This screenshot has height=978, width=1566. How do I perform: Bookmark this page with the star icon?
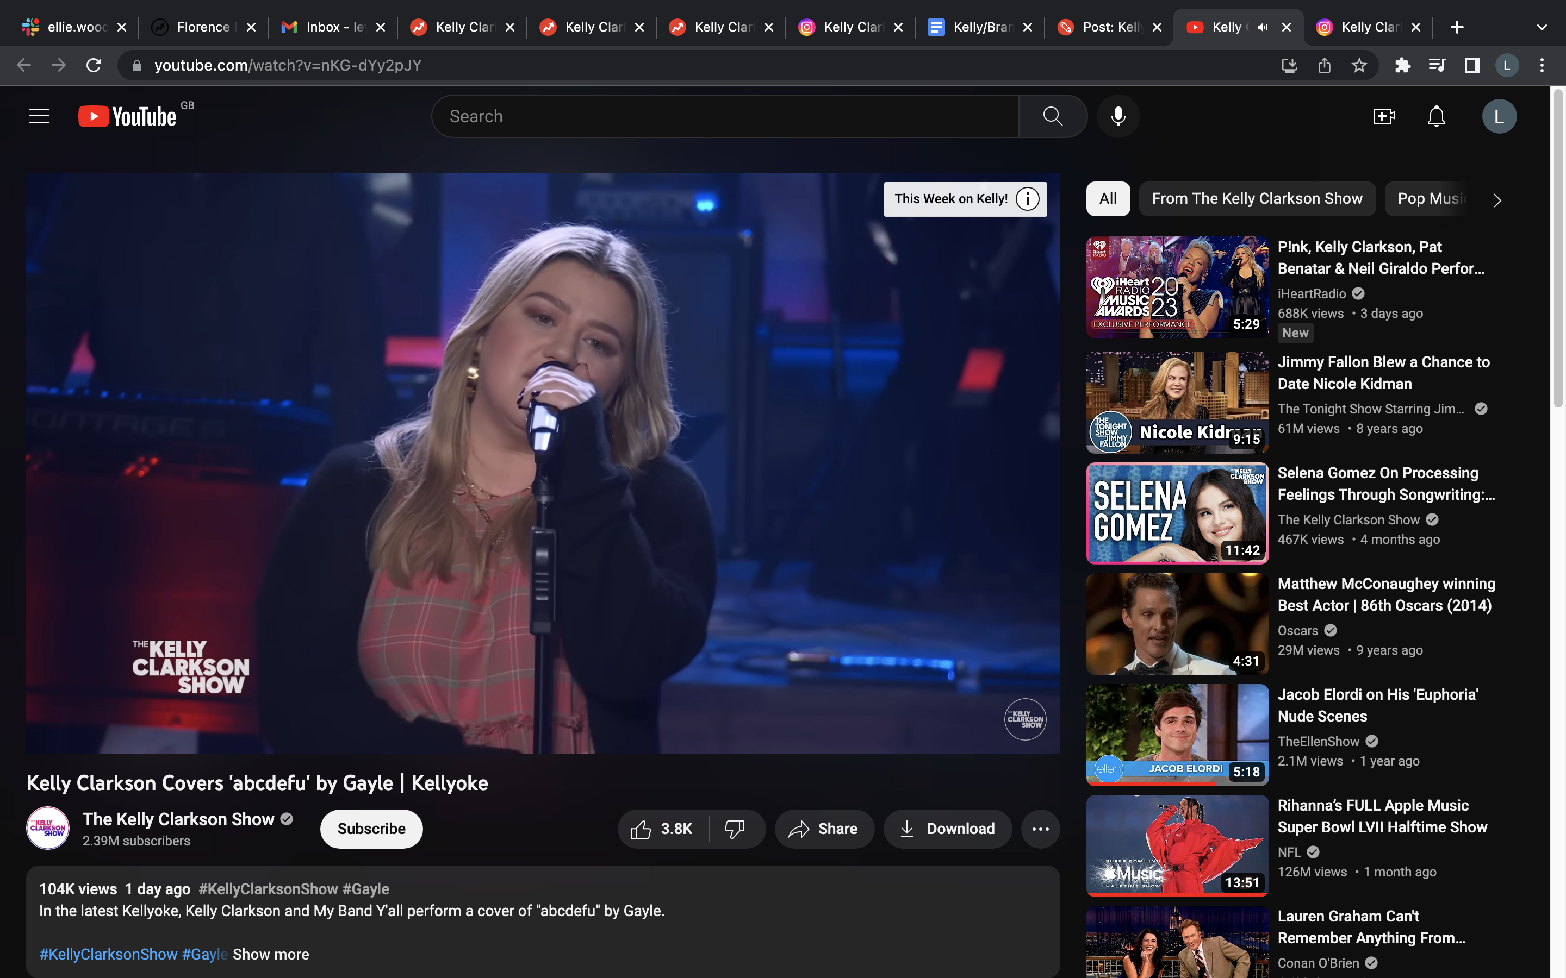(1359, 65)
